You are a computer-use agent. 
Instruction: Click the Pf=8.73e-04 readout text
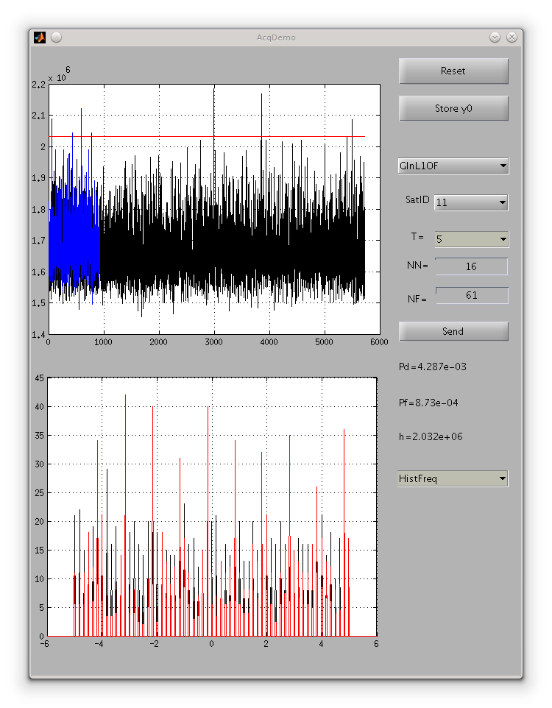point(428,403)
